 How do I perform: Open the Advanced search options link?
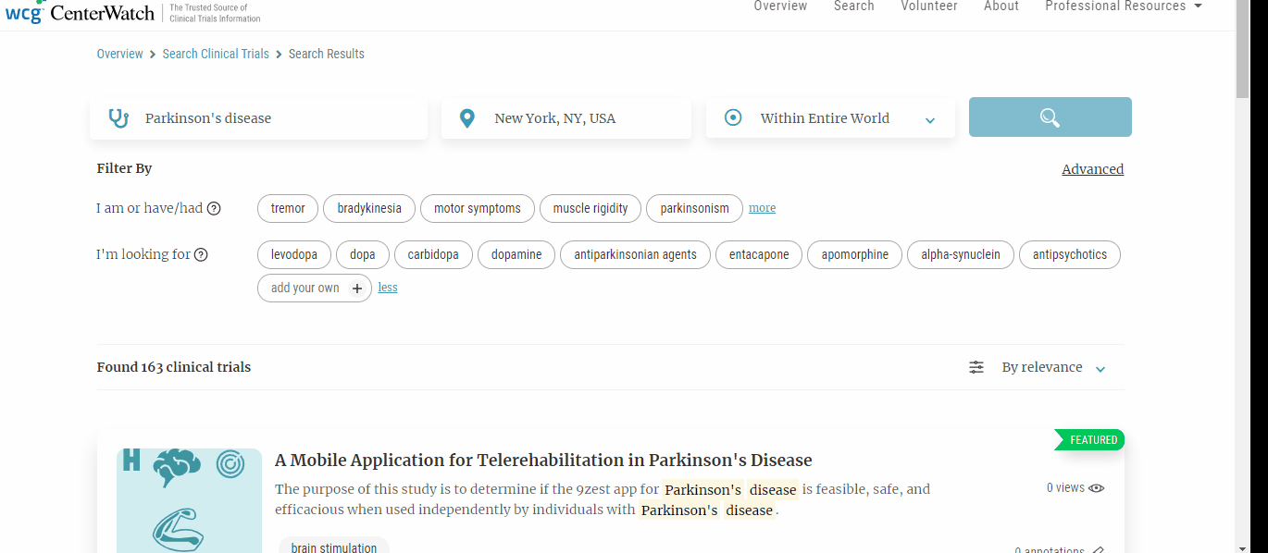(x=1092, y=169)
